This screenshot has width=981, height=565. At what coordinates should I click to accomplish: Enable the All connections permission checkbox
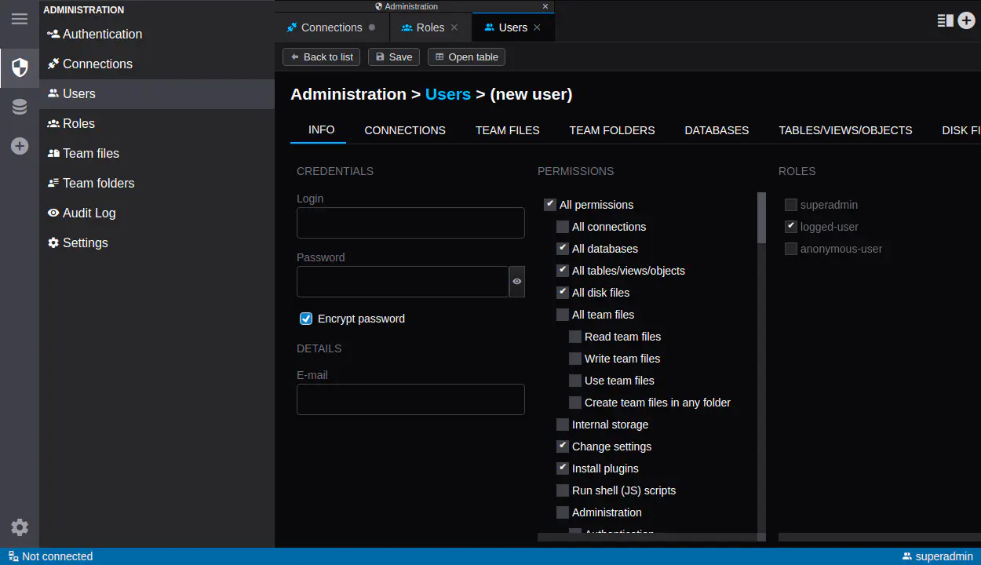point(563,227)
